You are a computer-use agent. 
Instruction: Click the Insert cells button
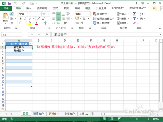pyautogui.click(x=124, y=14)
